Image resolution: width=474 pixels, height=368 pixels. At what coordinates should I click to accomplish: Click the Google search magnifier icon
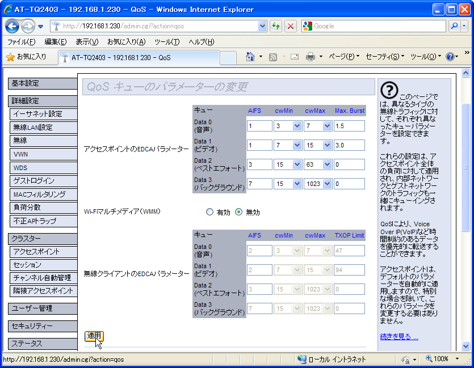point(454,26)
